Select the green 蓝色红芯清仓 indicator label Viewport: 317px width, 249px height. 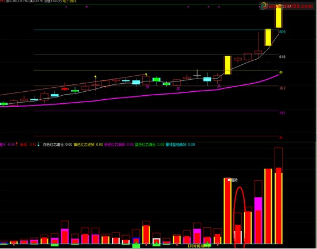coord(146,145)
